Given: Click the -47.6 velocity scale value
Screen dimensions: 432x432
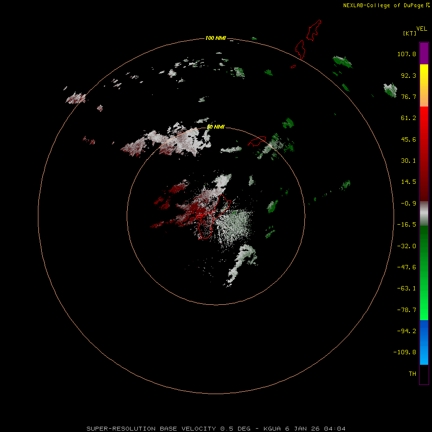Looking at the screenshot, I should (407, 267).
